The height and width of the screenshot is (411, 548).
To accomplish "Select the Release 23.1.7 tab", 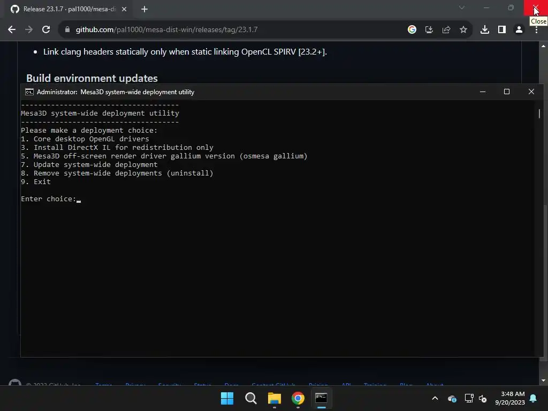I will coord(68,9).
